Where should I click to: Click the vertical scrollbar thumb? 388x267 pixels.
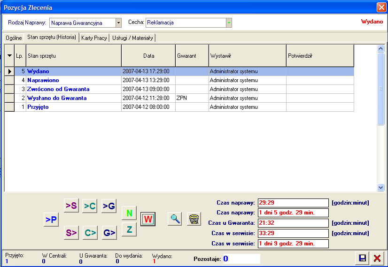coord(380,89)
